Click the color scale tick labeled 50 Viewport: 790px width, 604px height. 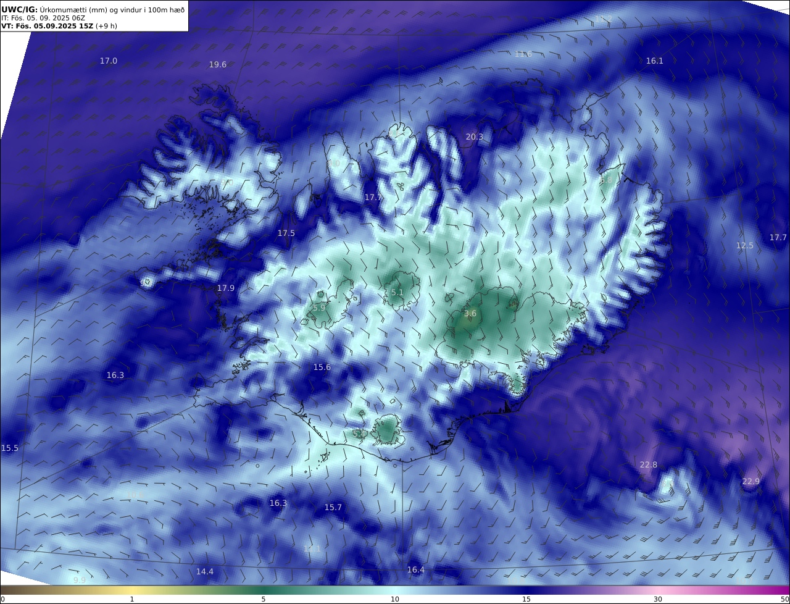pyautogui.click(x=784, y=599)
